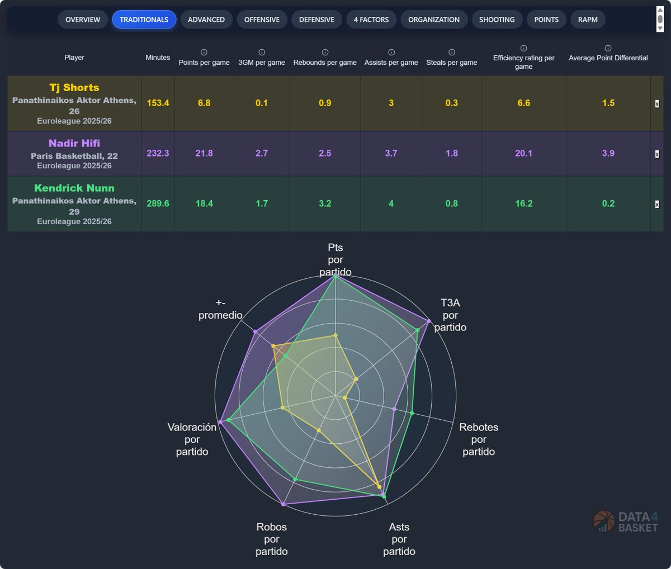This screenshot has width=671, height=569.
Task: Click Kendrick Nunn points value 18.4
Action: coord(204,203)
